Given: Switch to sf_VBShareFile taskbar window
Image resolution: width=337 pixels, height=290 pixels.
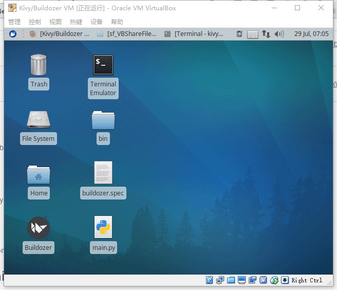Looking at the screenshot, I should coord(127,34).
